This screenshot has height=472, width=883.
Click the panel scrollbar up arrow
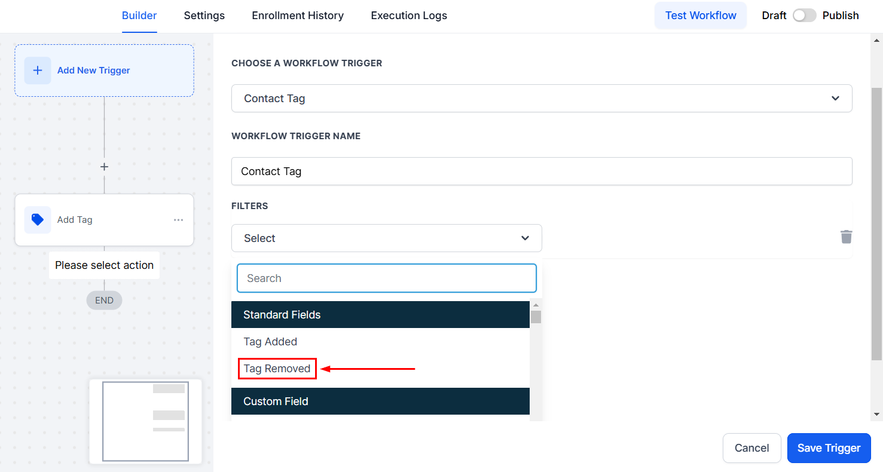[877, 40]
